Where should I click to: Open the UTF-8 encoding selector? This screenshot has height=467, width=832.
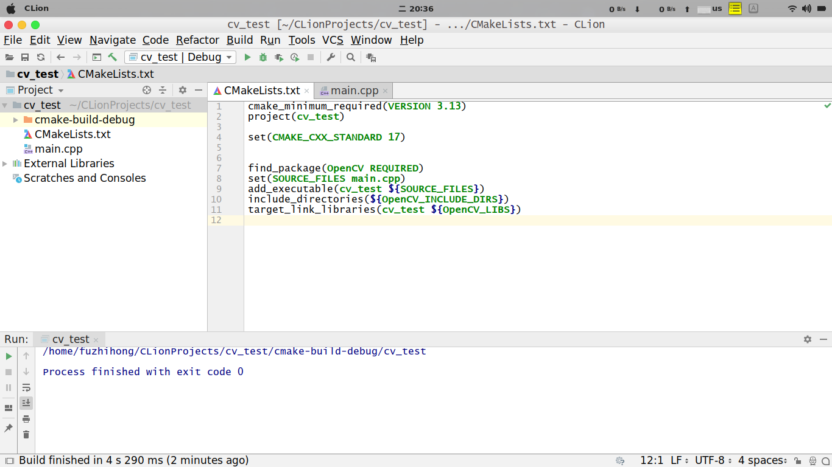click(x=713, y=460)
